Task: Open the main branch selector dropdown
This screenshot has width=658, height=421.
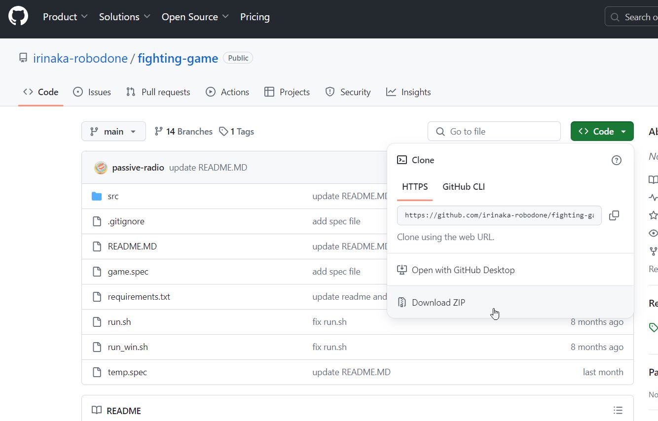Action: 113,131
